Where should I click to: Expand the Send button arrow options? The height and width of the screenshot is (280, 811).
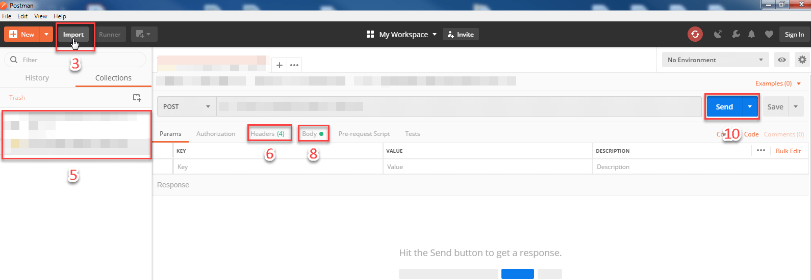click(x=750, y=106)
